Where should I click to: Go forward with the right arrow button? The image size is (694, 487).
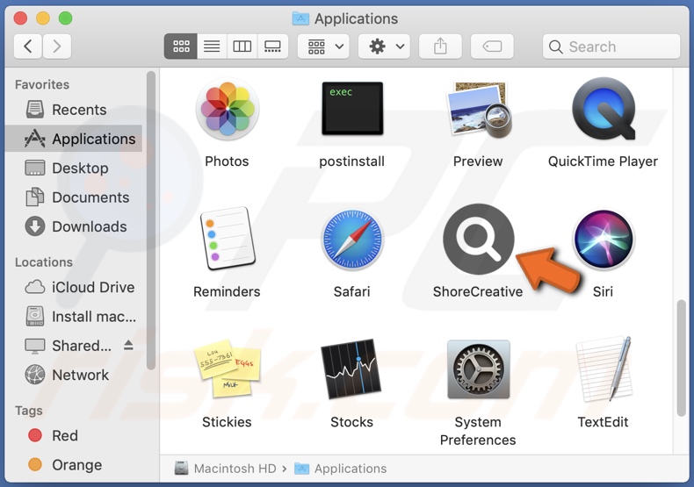click(56, 46)
